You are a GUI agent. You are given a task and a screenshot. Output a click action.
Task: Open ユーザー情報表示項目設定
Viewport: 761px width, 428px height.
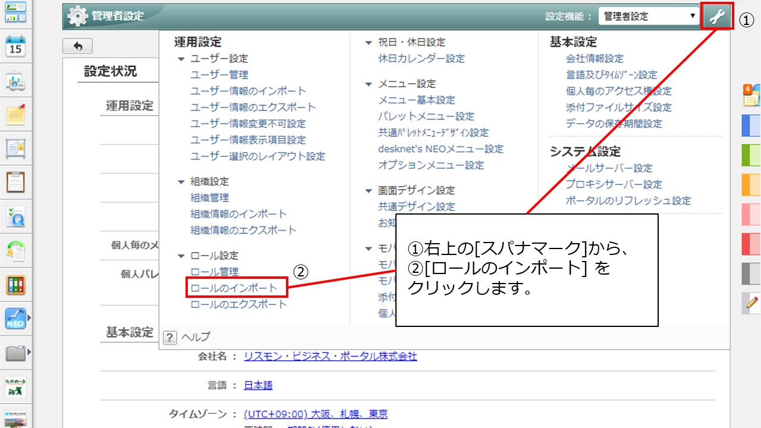[249, 140]
